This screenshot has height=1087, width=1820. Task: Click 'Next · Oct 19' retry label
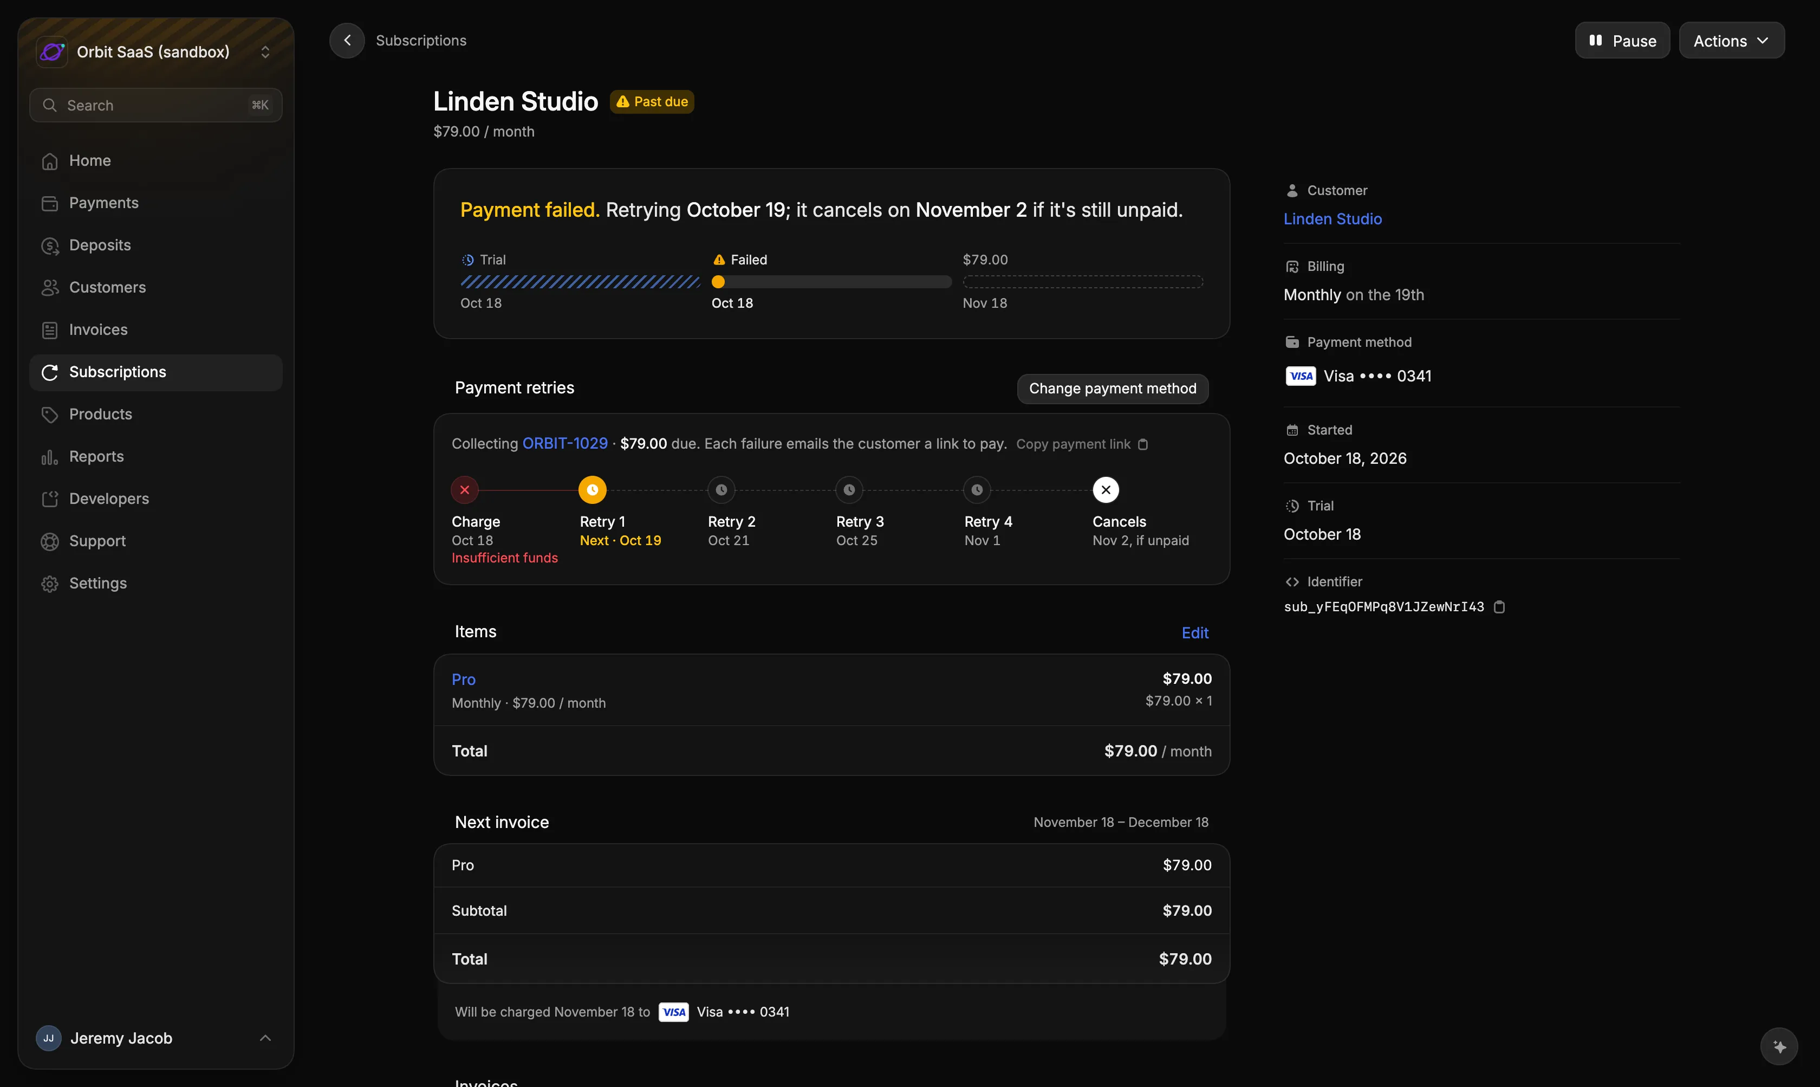(620, 541)
